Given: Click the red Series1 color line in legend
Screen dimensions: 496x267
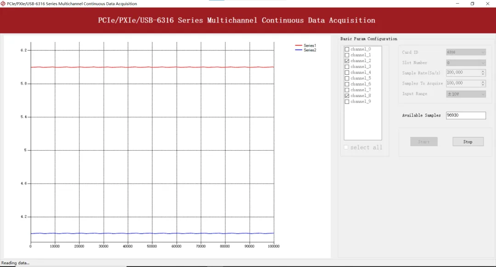Looking at the screenshot, I should point(299,45).
